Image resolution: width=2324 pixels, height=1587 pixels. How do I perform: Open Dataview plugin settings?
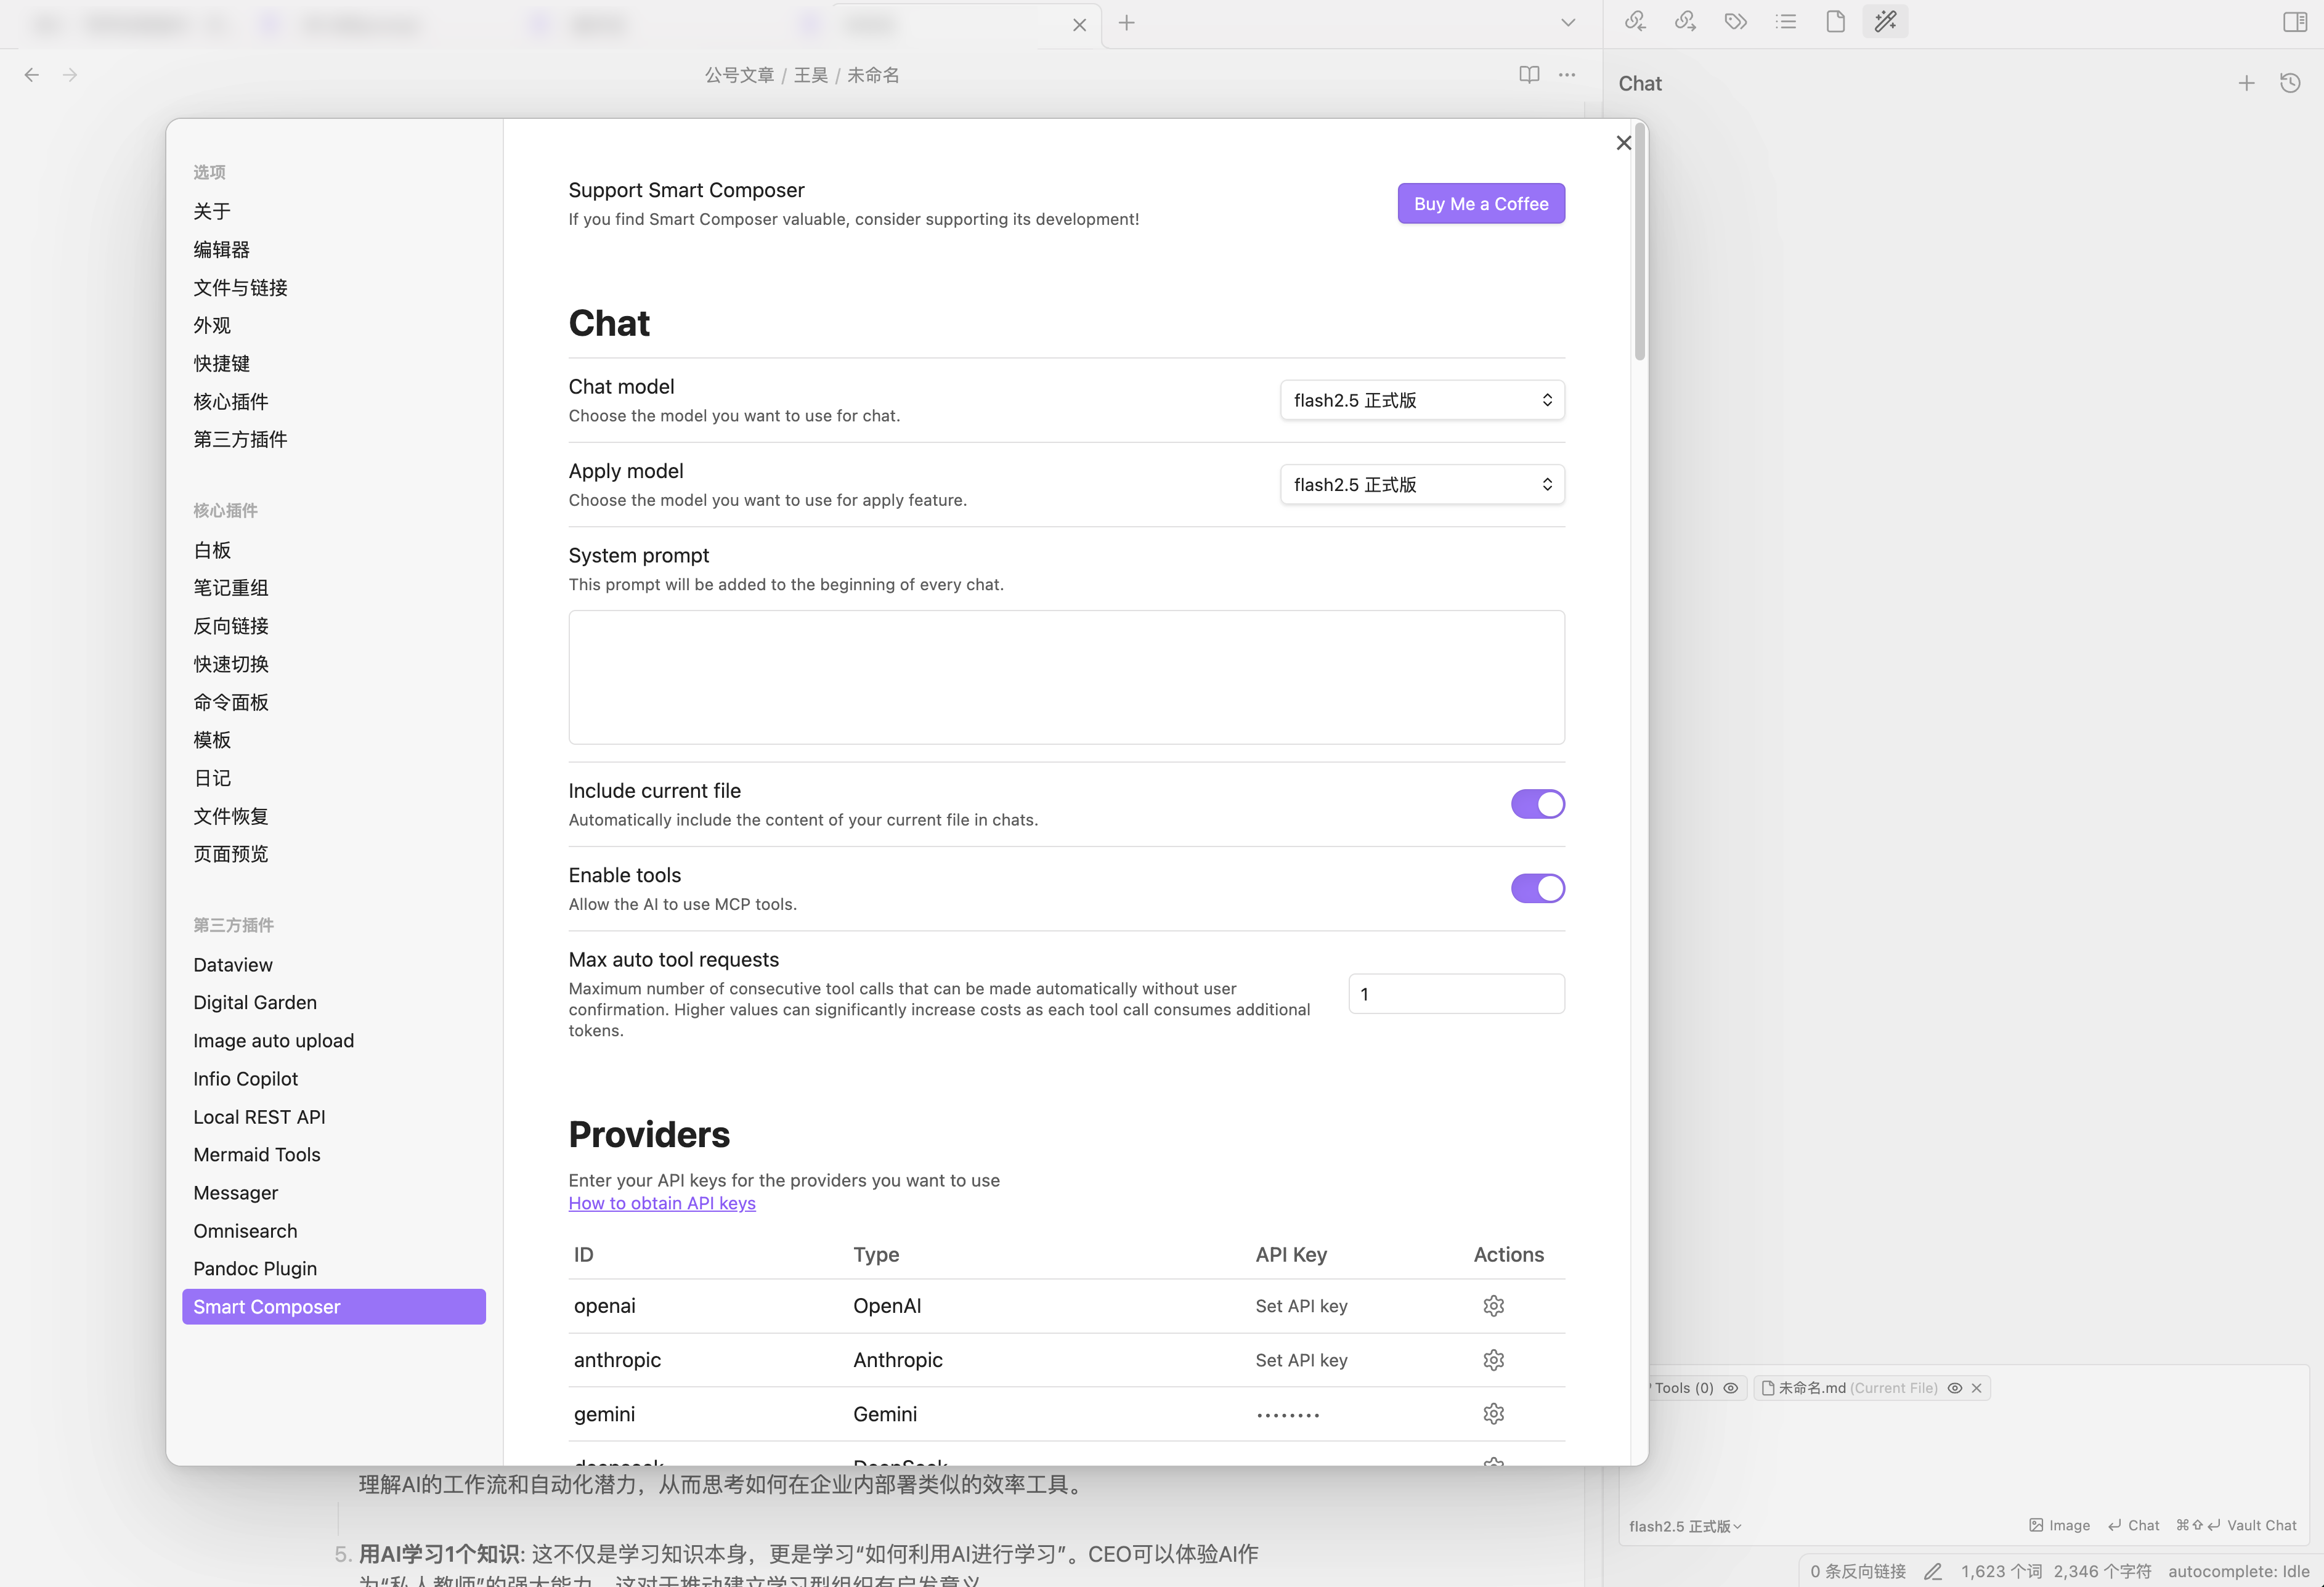tap(233, 965)
